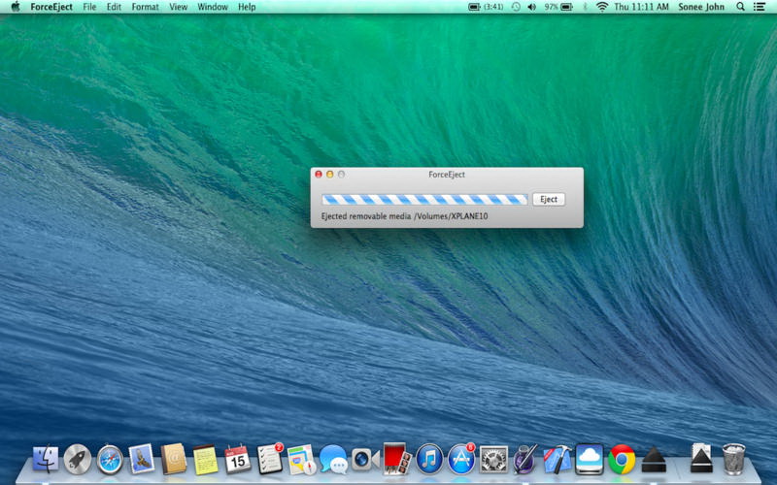Click the striped eject progress bar
777x485 pixels.
click(x=424, y=199)
